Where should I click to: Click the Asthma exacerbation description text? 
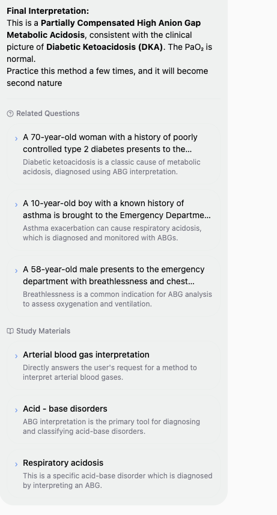coord(112,233)
